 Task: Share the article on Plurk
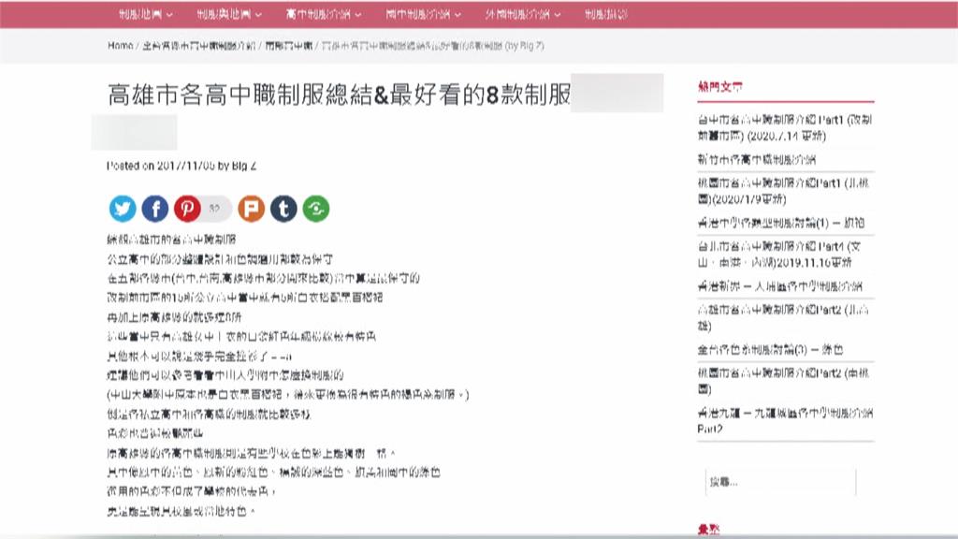coord(251,209)
